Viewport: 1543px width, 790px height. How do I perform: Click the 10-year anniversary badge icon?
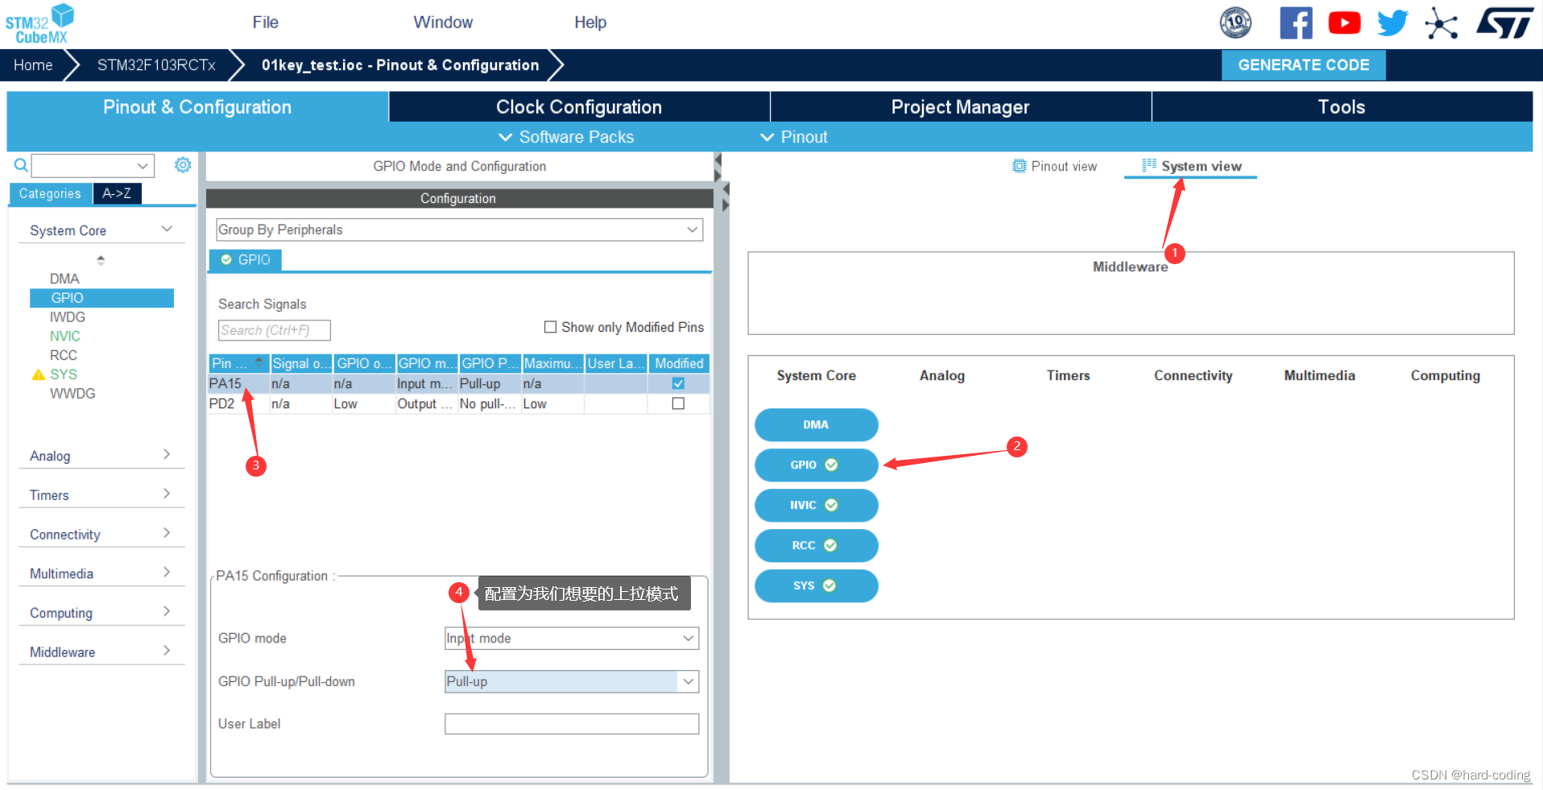pyautogui.click(x=1235, y=23)
